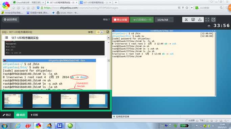
Task: Click the root terminal title bar
Action: (x=164, y=31)
